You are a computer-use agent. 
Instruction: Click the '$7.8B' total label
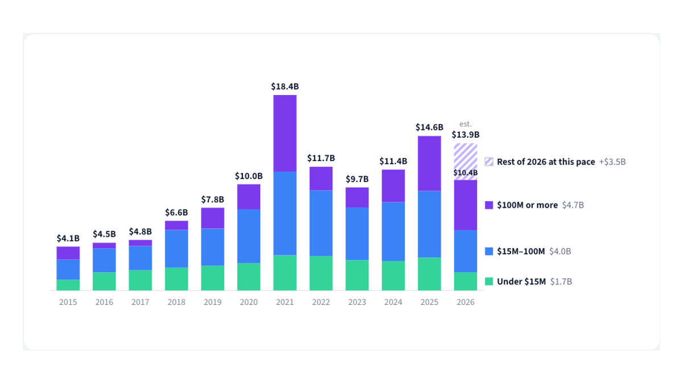click(x=212, y=199)
